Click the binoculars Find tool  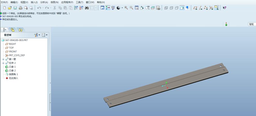pyautogui.click(x=87, y=8)
